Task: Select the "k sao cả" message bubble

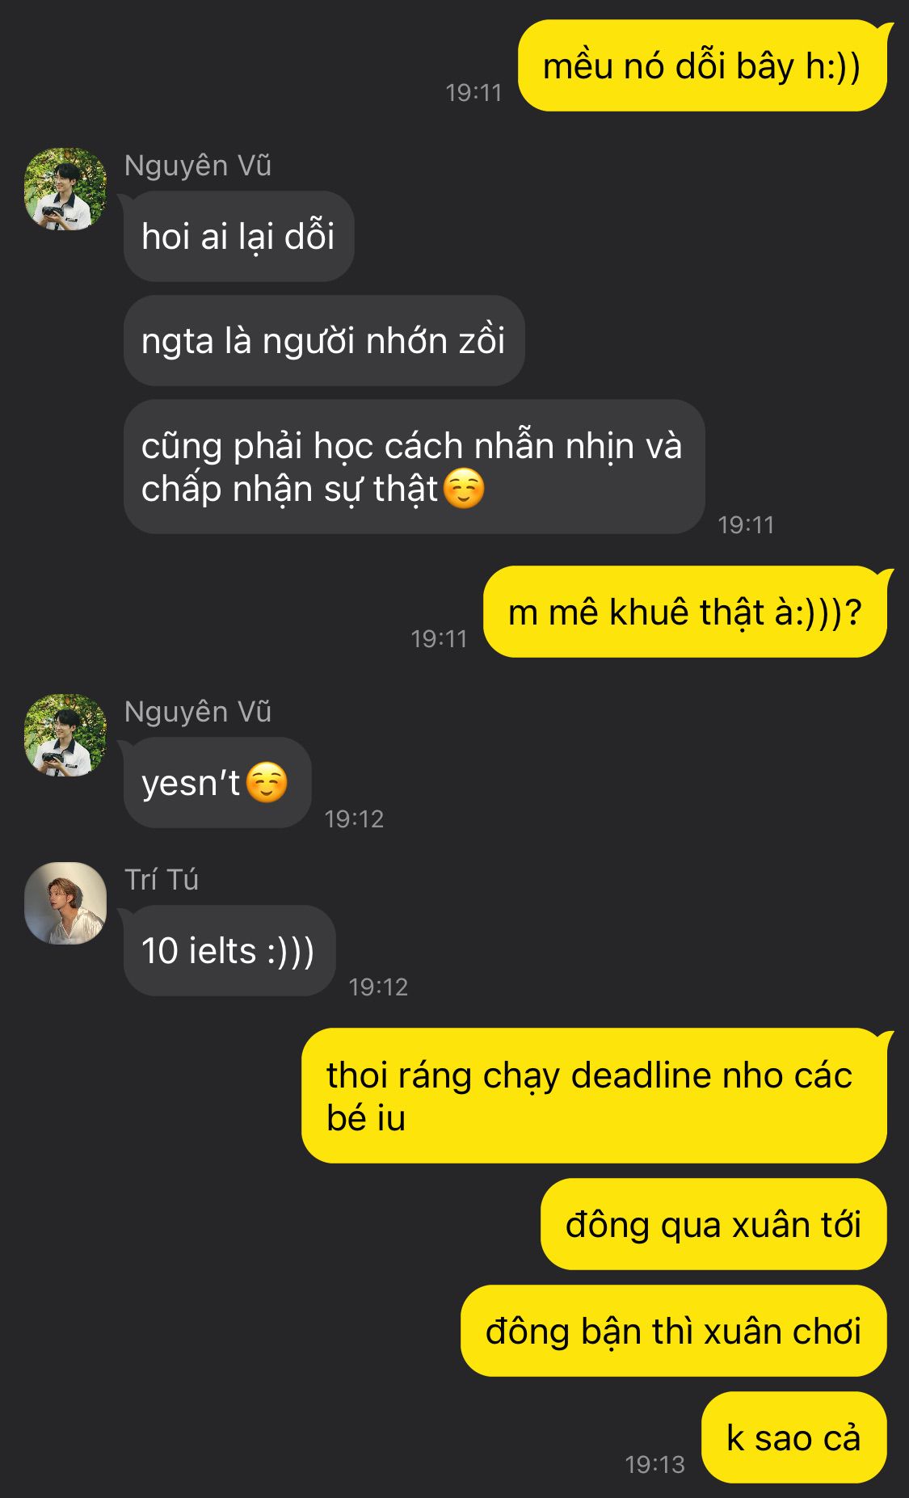Action: pos(794,1437)
